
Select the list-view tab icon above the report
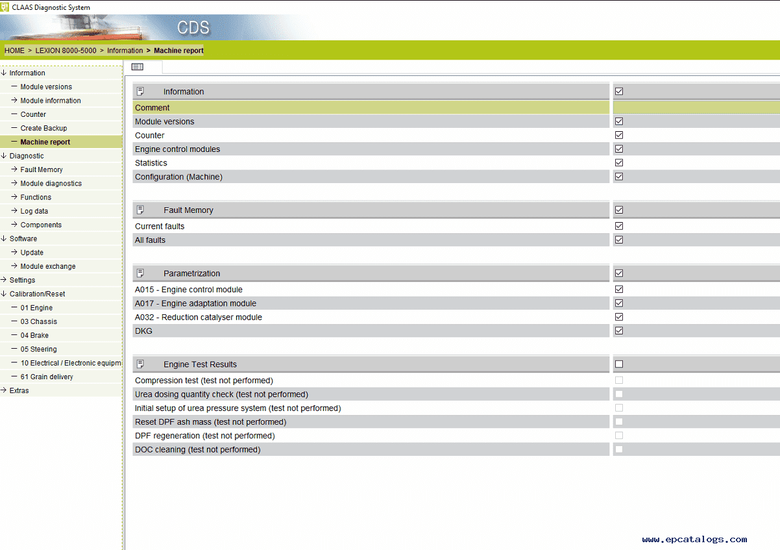(x=138, y=67)
